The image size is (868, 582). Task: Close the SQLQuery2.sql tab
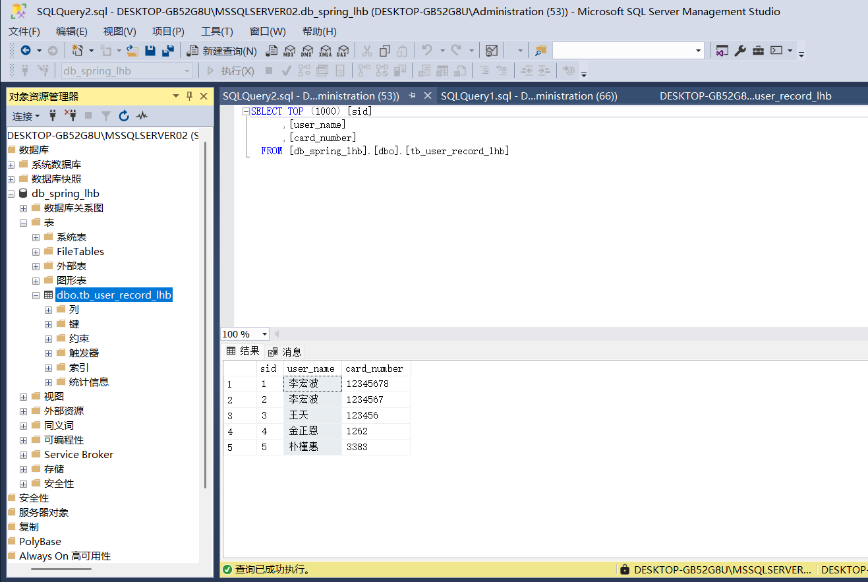click(427, 96)
